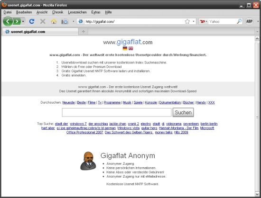Screen dimensions: 261x198
Task: Click the Hits 2009 top search link
Action: coord(181,132)
